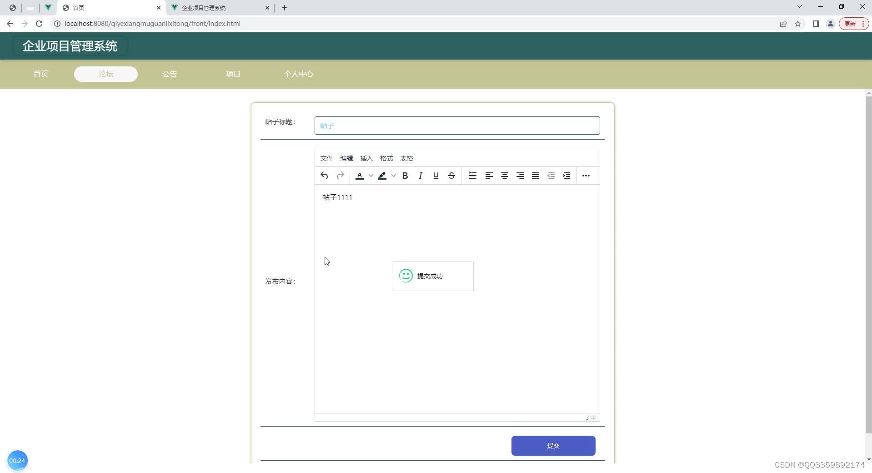Toggle underline formatting
Image resolution: width=872 pixels, height=473 pixels.
pyautogui.click(x=436, y=176)
